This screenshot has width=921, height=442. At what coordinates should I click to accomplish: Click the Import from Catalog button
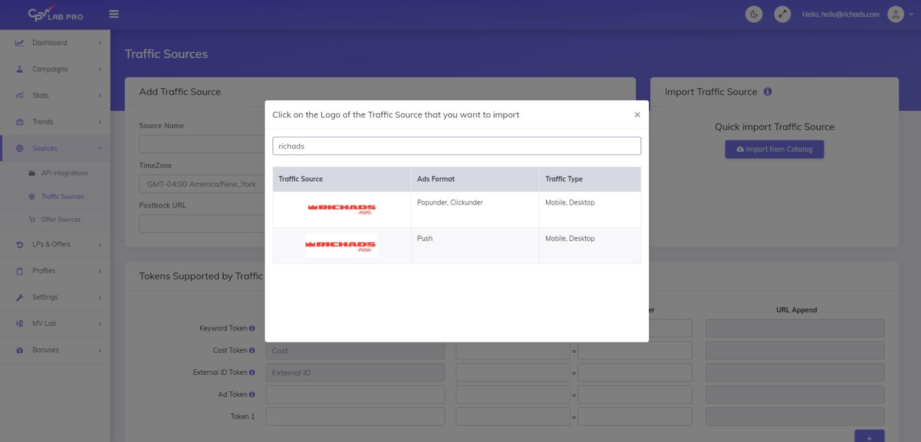click(774, 149)
